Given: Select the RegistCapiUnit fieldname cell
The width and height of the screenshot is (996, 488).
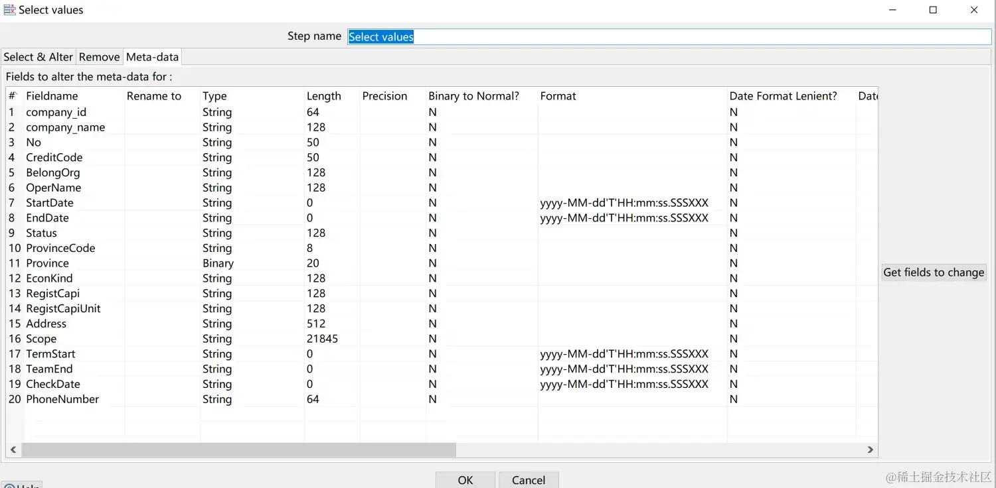Looking at the screenshot, I should [x=74, y=309].
